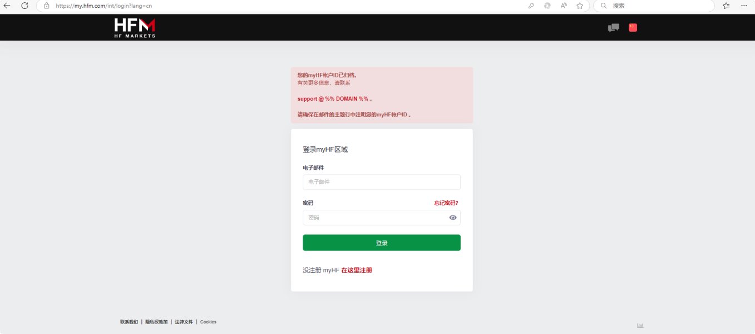
Task: Click the support @ %% DOMAIN %% text
Action: click(x=333, y=99)
